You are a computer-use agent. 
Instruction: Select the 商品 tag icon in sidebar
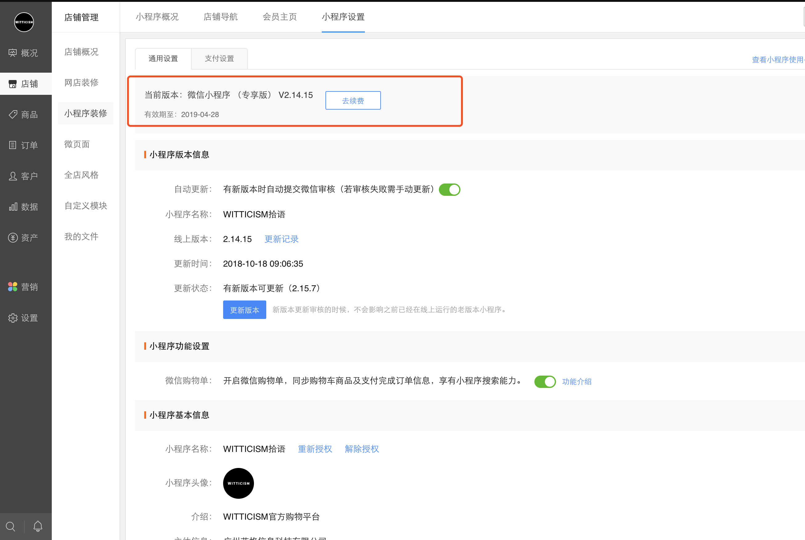[13, 115]
